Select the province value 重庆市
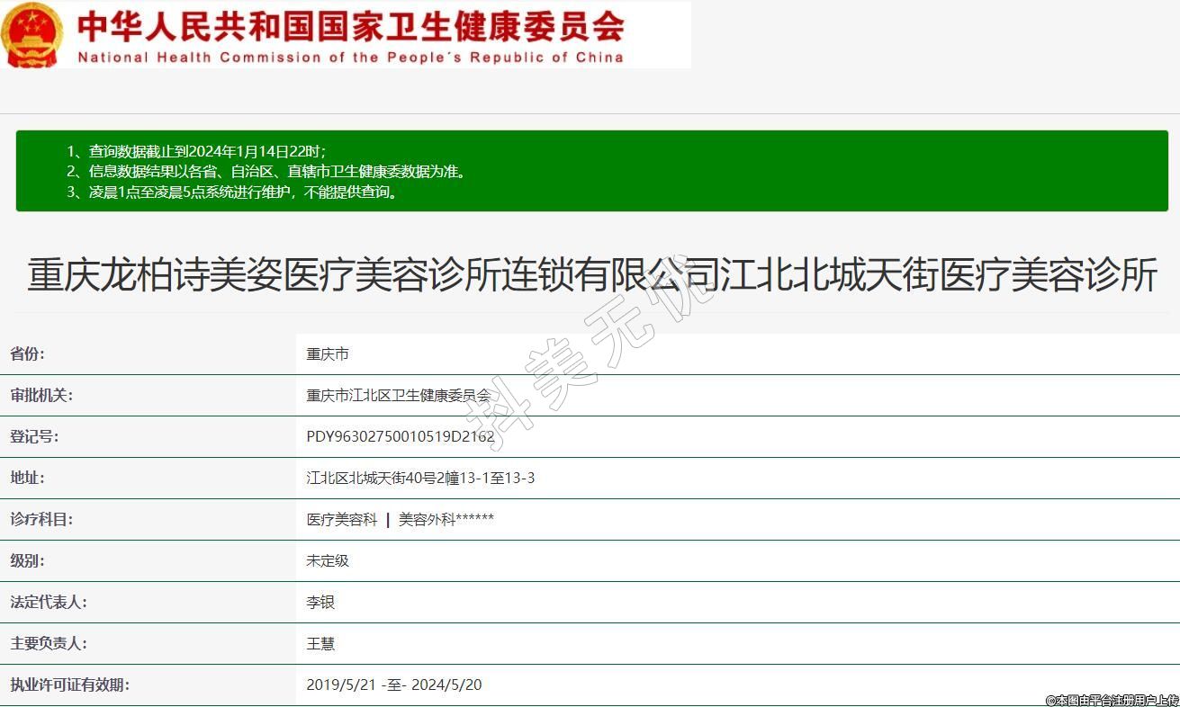 tap(328, 354)
